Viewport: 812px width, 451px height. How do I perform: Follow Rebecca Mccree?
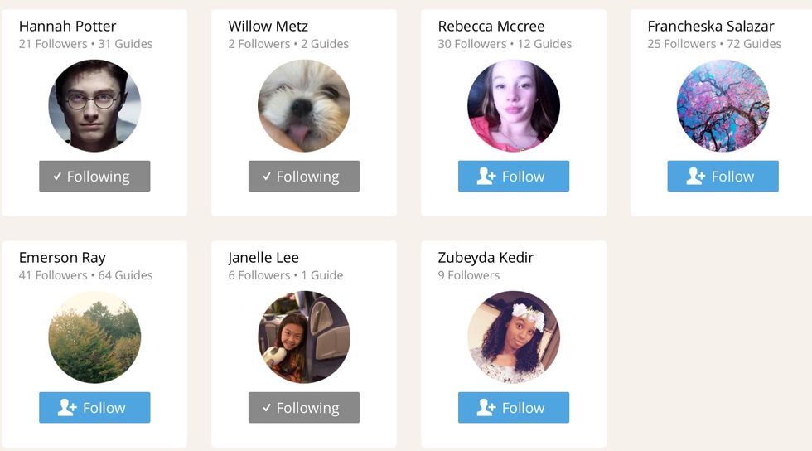tap(514, 177)
